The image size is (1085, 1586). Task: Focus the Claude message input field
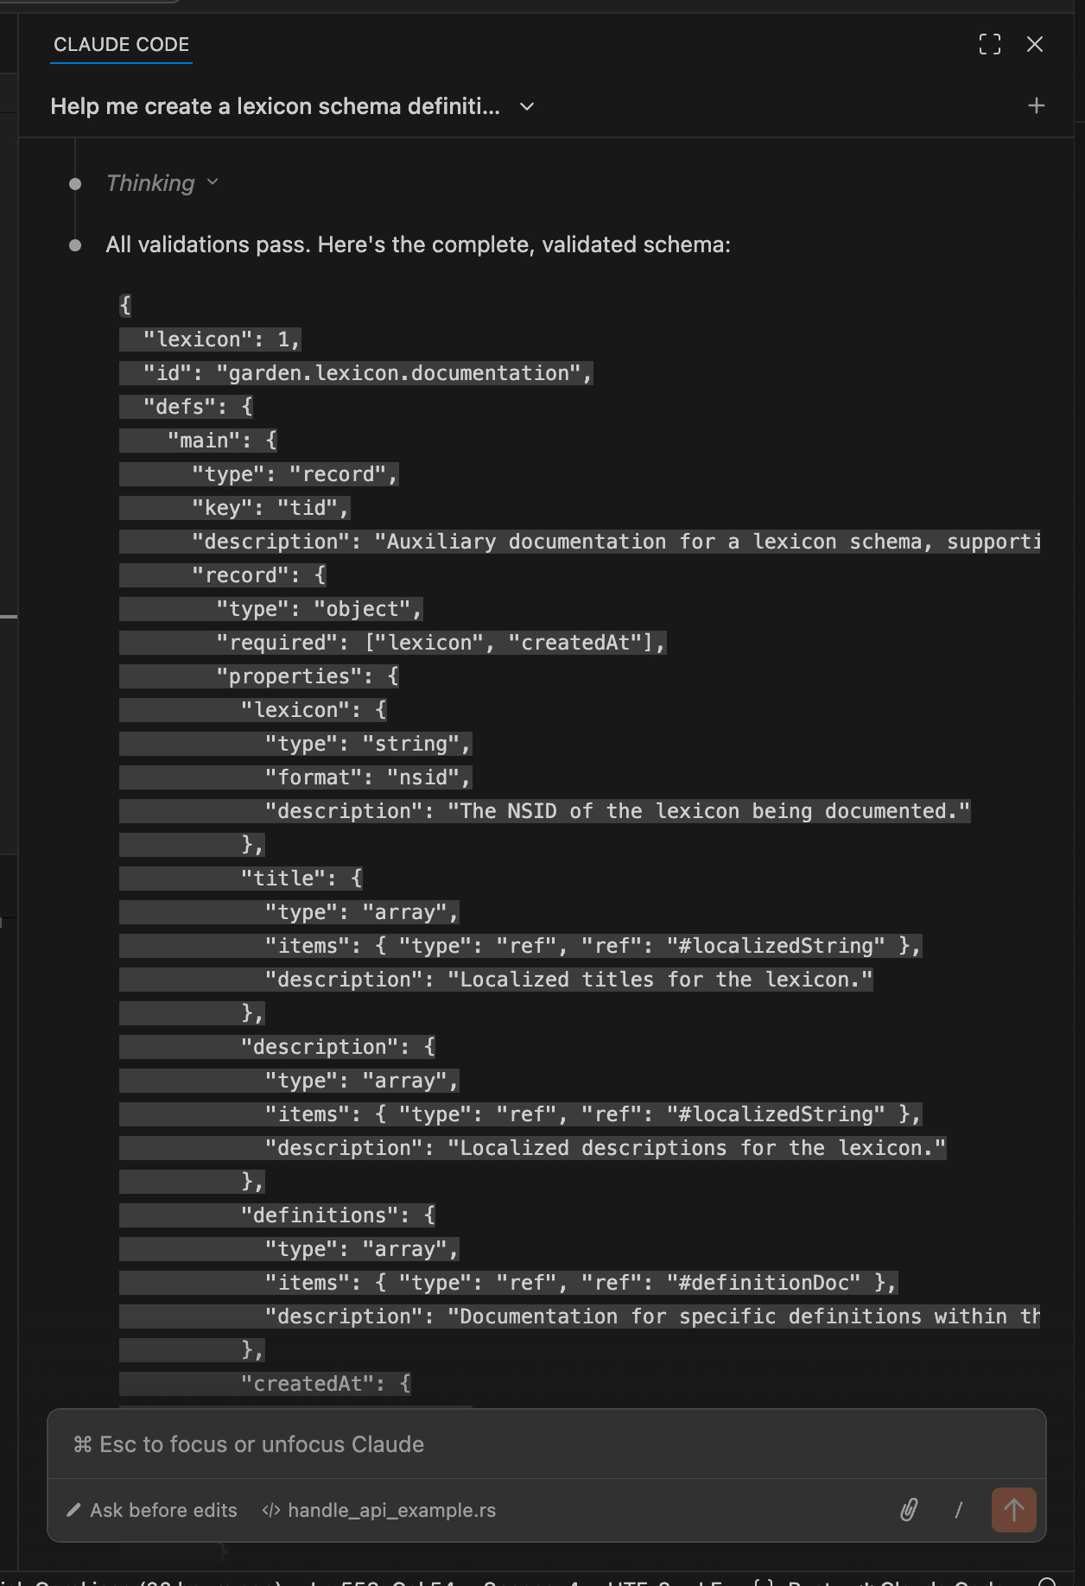coord(546,1444)
